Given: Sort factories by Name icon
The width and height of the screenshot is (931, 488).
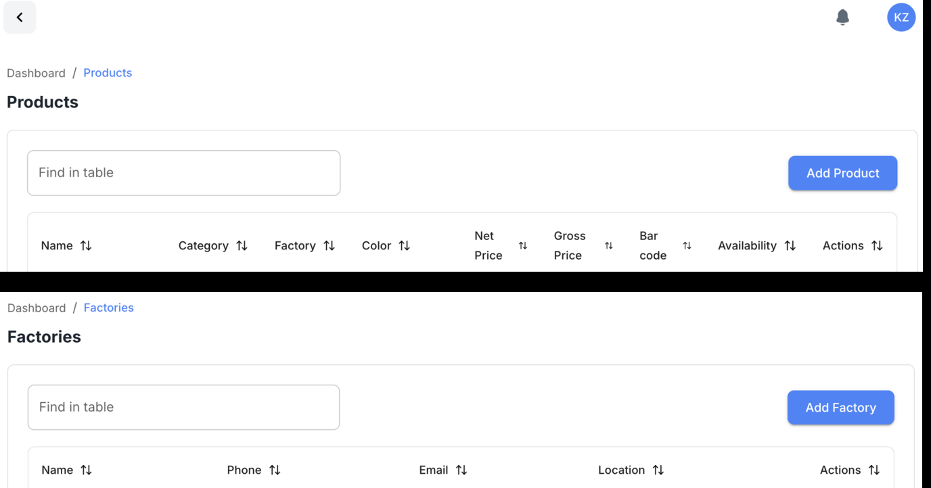Looking at the screenshot, I should point(86,470).
